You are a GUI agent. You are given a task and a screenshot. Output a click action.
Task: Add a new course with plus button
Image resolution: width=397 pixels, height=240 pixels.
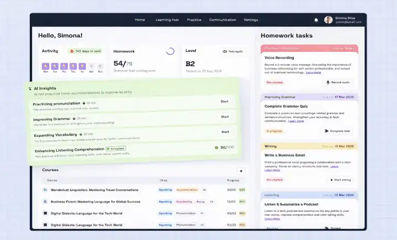pos(241,171)
